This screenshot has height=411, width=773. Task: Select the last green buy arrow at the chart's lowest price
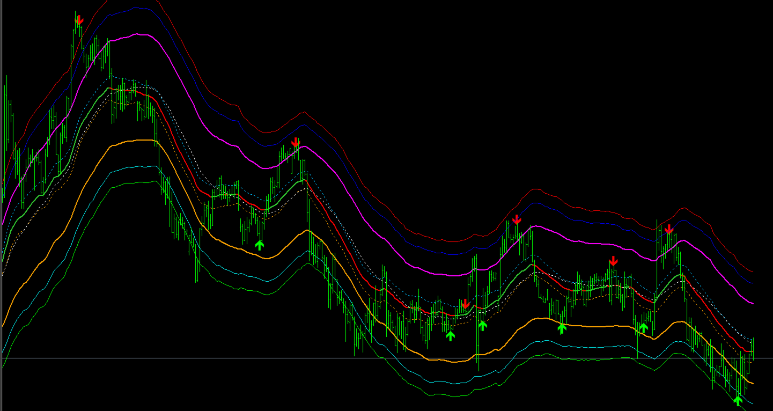[738, 400]
